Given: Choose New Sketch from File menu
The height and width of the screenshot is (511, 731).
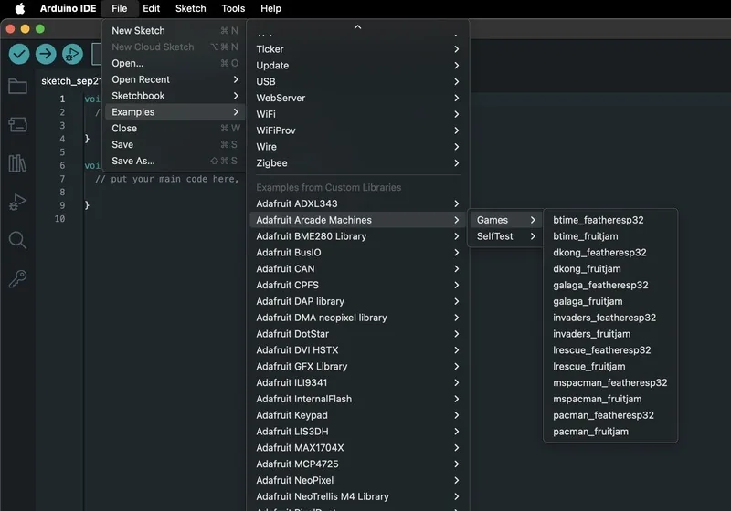Looking at the screenshot, I should 175,31.
